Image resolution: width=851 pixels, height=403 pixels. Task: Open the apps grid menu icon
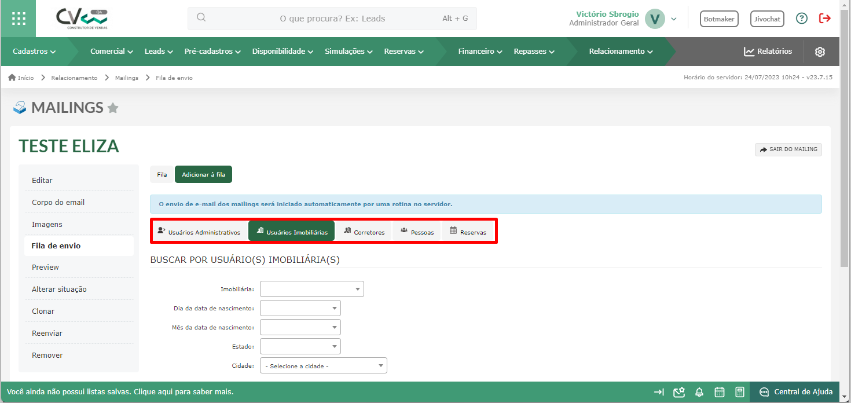pos(19,19)
